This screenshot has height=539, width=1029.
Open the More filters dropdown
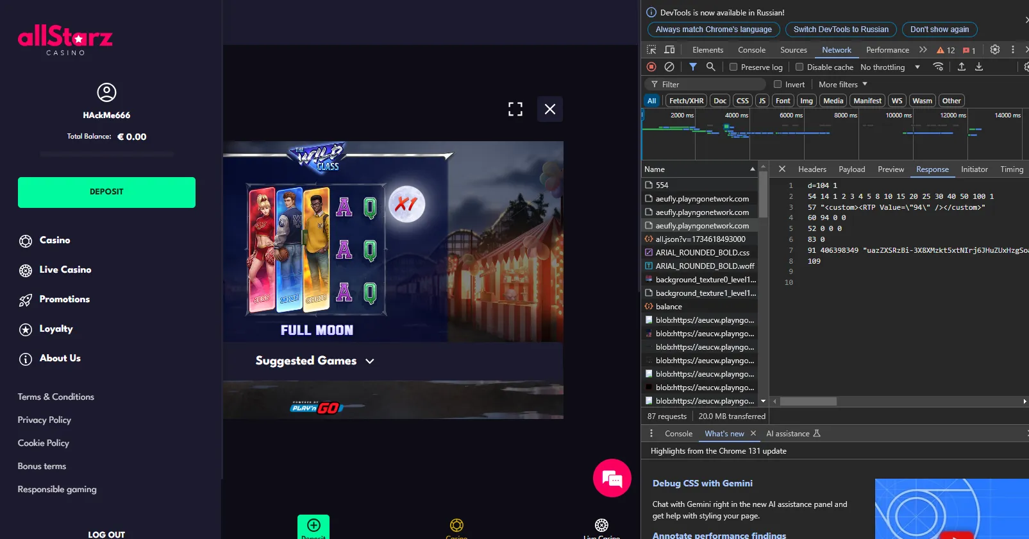(843, 85)
